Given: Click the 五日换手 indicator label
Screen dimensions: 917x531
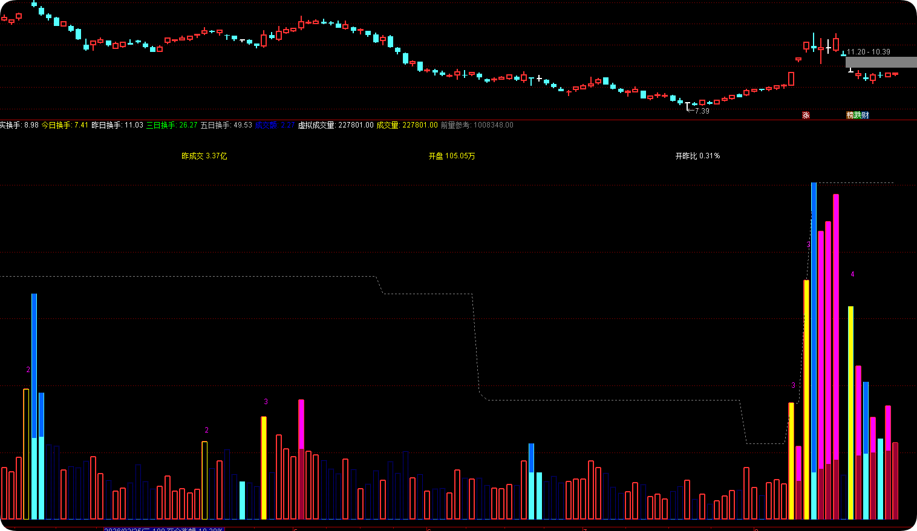Looking at the screenshot, I should click(x=215, y=125).
